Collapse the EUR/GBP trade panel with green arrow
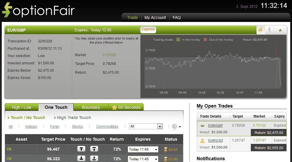 pyautogui.click(x=280, y=30)
